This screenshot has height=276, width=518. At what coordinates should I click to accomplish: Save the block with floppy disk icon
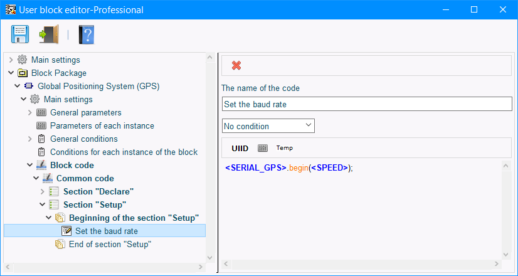click(20, 34)
